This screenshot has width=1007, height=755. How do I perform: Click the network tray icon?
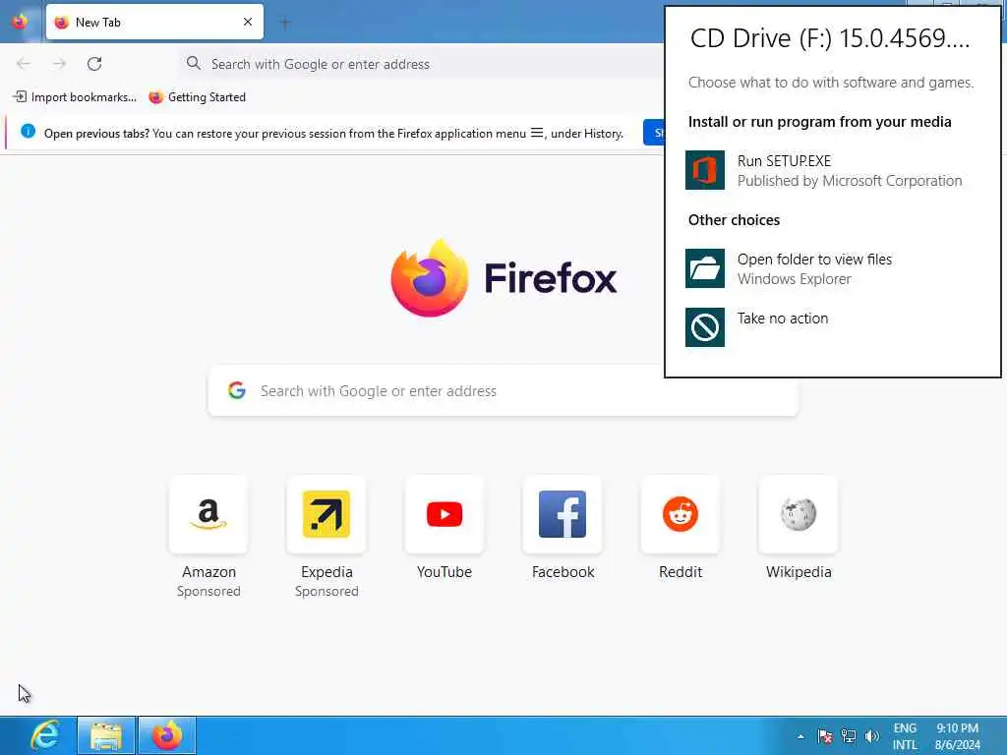[849, 736]
